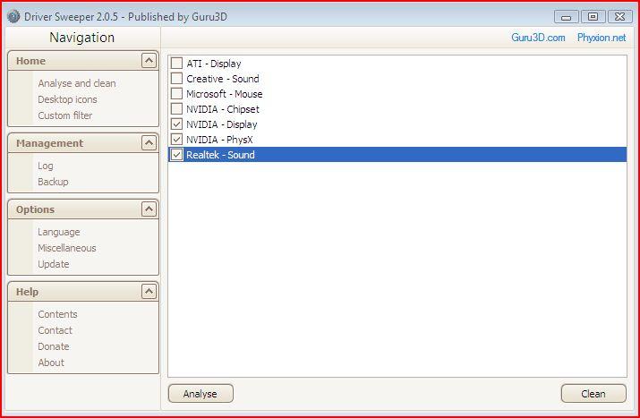This screenshot has height=418, width=640.
Task: Collapse the Help navigation group
Action: coord(149,292)
